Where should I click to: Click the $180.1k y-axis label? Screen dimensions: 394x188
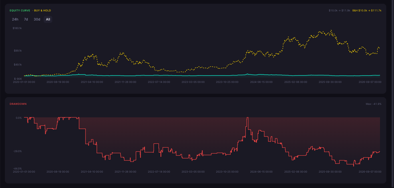(x=17, y=28)
